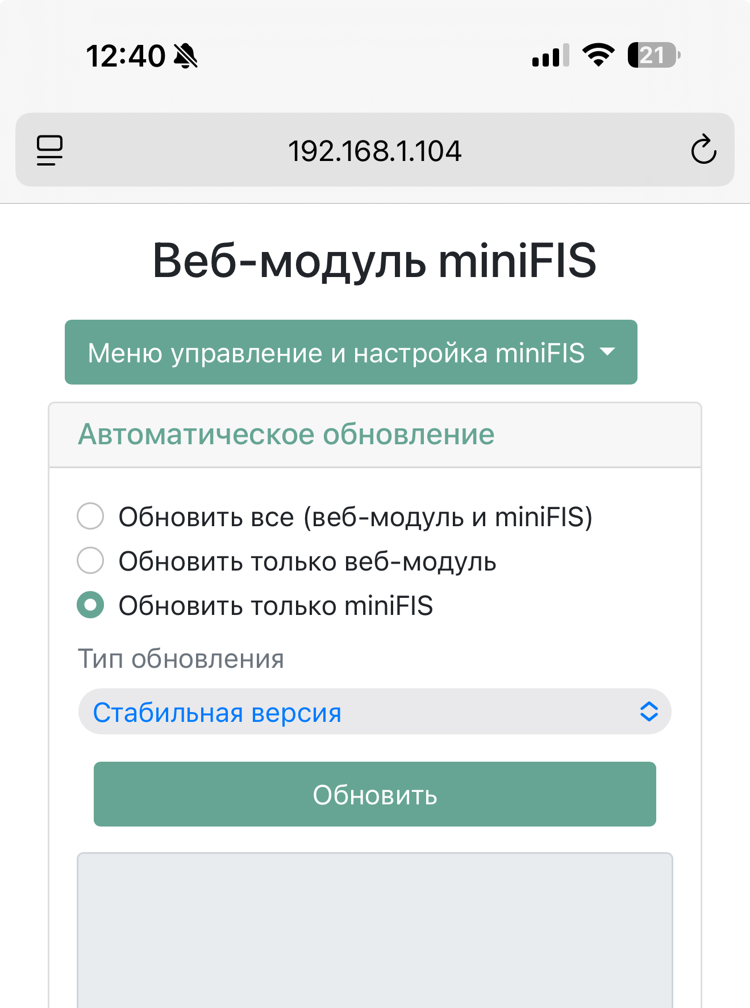Viewport: 750px width, 1008px height.
Task: Select "Обновить все (веб-модуль и miniFIS)" radio
Action: point(90,516)
